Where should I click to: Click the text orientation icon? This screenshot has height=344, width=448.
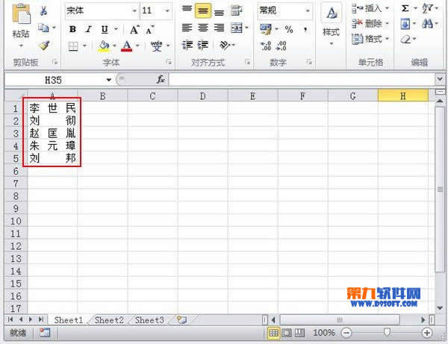(x=225, y=45)
